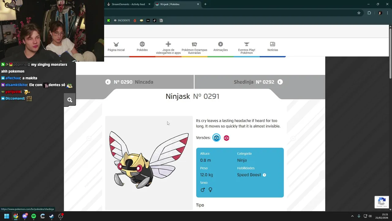Click the Categoria value Ninja
The width and height of the screenshot is (392, 221).
pyautogui.click(x=242, y=160)
